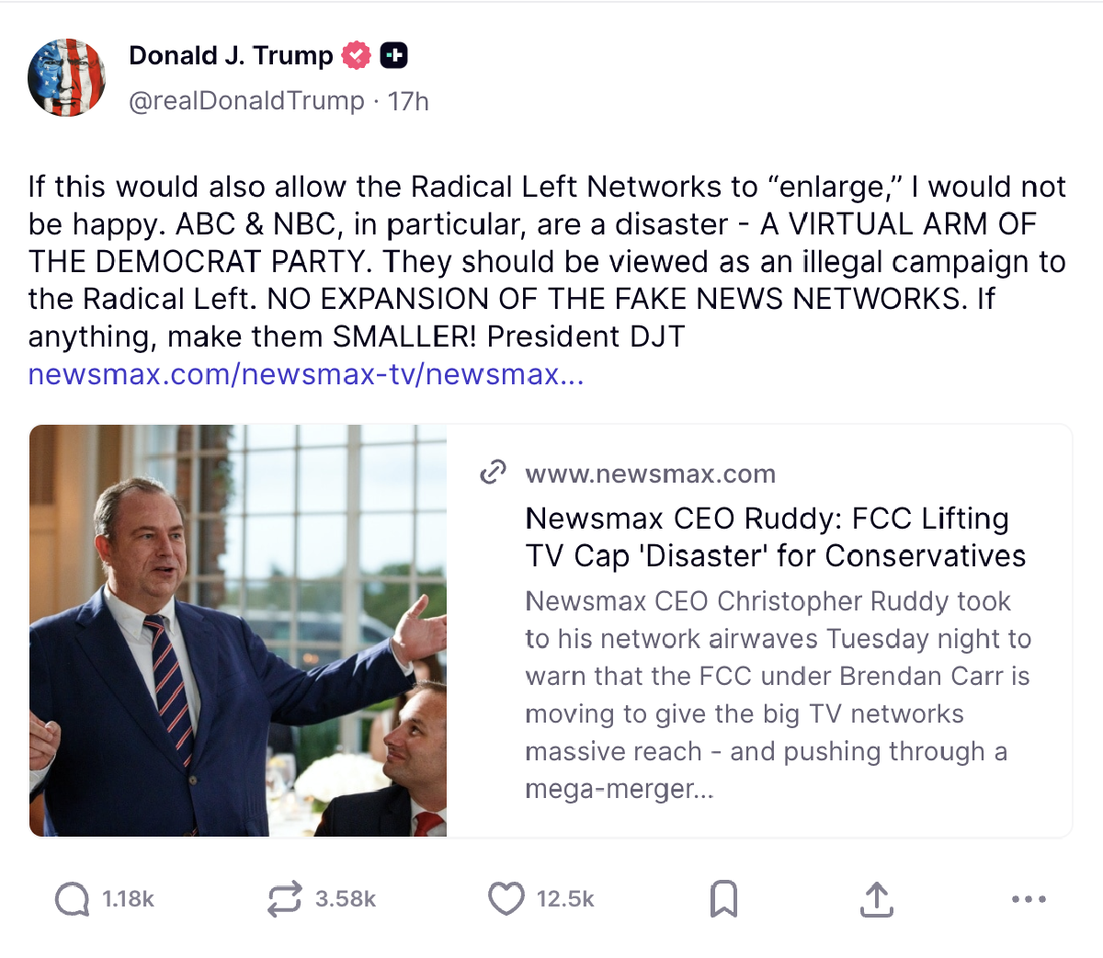Like the post via the heart icon
Viewport: 1103px width, 958px height.
tap(505, 899)
